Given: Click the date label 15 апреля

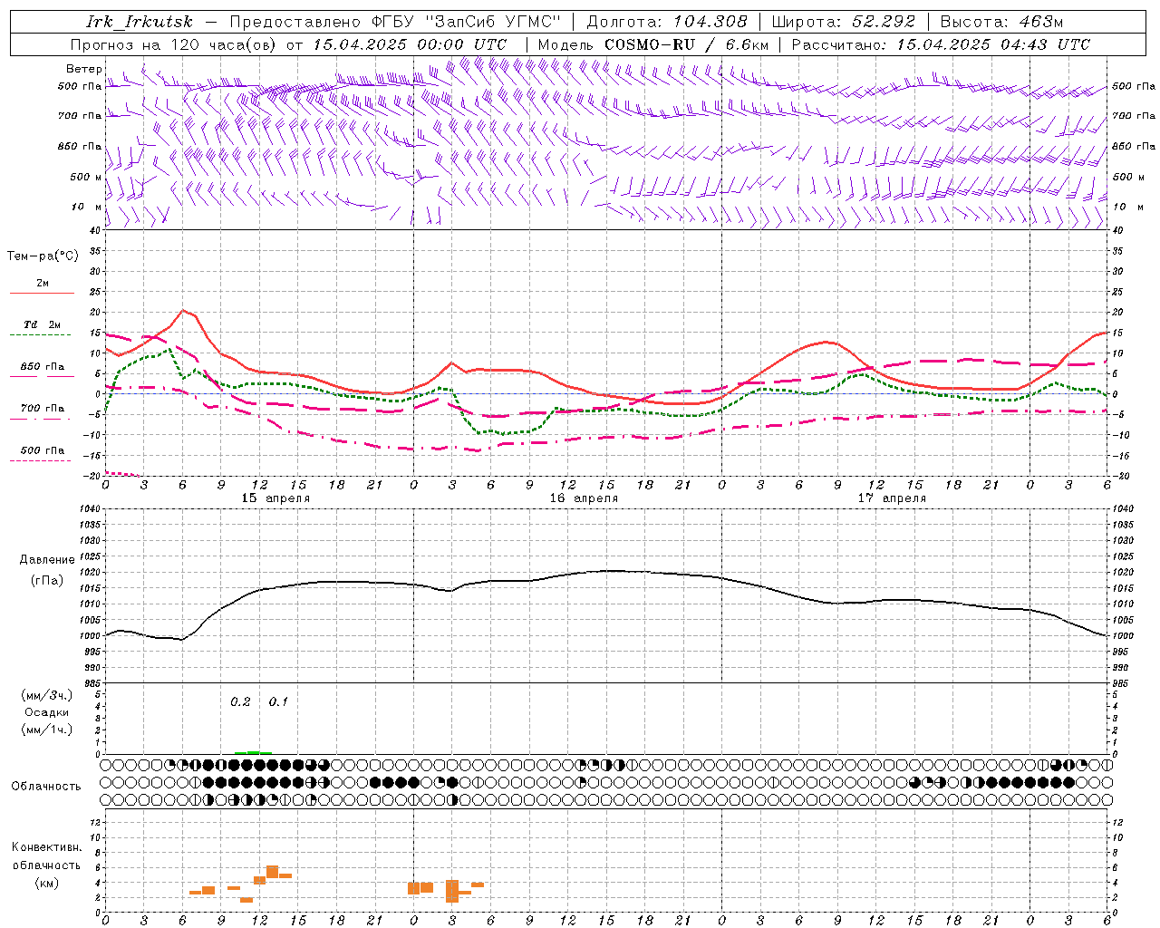Looking at the screenshot, I should [275, 498].
